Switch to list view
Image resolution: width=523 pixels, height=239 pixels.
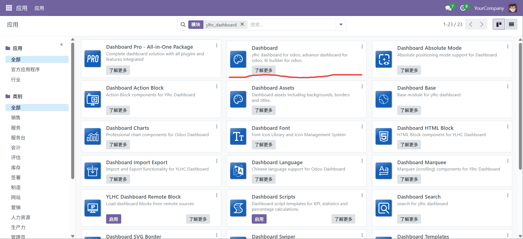[511, 24]
